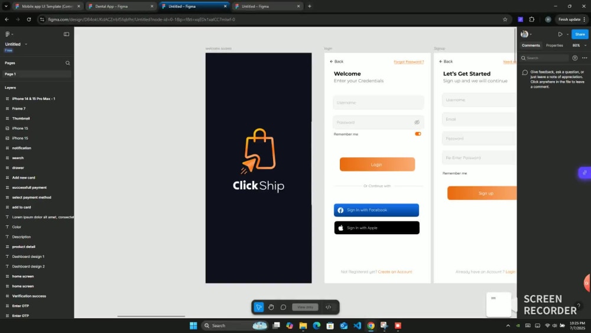
Task: Switch to Mobile app UI Template browser tab
Action: (x=47, y=7)
